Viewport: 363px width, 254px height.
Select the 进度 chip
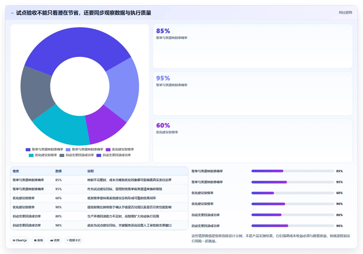click(x=55, y=240)
